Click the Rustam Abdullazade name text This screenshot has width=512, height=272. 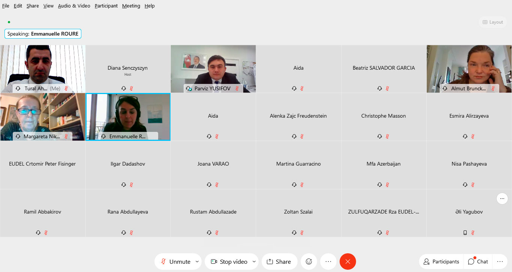[x=213, y=212]
